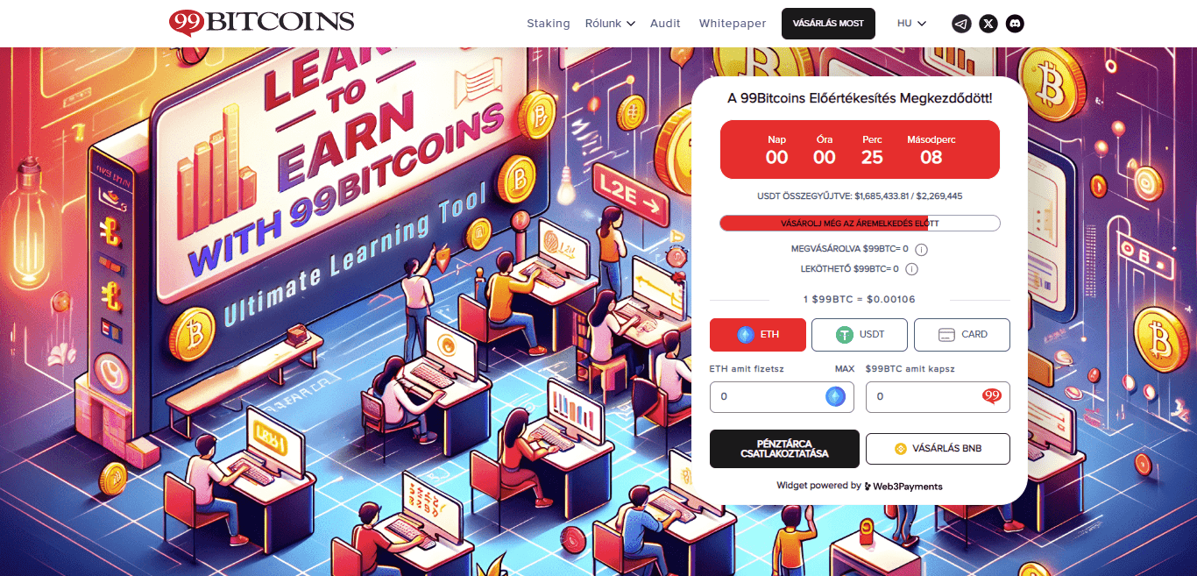This screenshot has width=1197, height=576.
Task: Click Pénztárca Csatlakoztatása button
Action: tap(784, 449)
